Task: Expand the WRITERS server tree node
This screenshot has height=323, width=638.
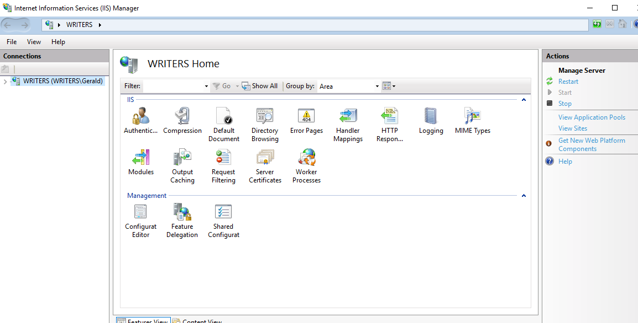Action: [5, 81]
